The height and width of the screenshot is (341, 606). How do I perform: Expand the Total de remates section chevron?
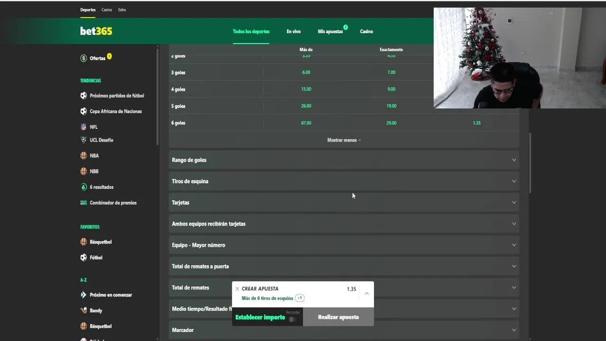tap(514, 287)
